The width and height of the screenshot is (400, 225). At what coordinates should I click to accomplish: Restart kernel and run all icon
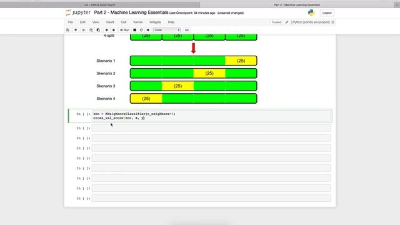[x=148, y=30]
